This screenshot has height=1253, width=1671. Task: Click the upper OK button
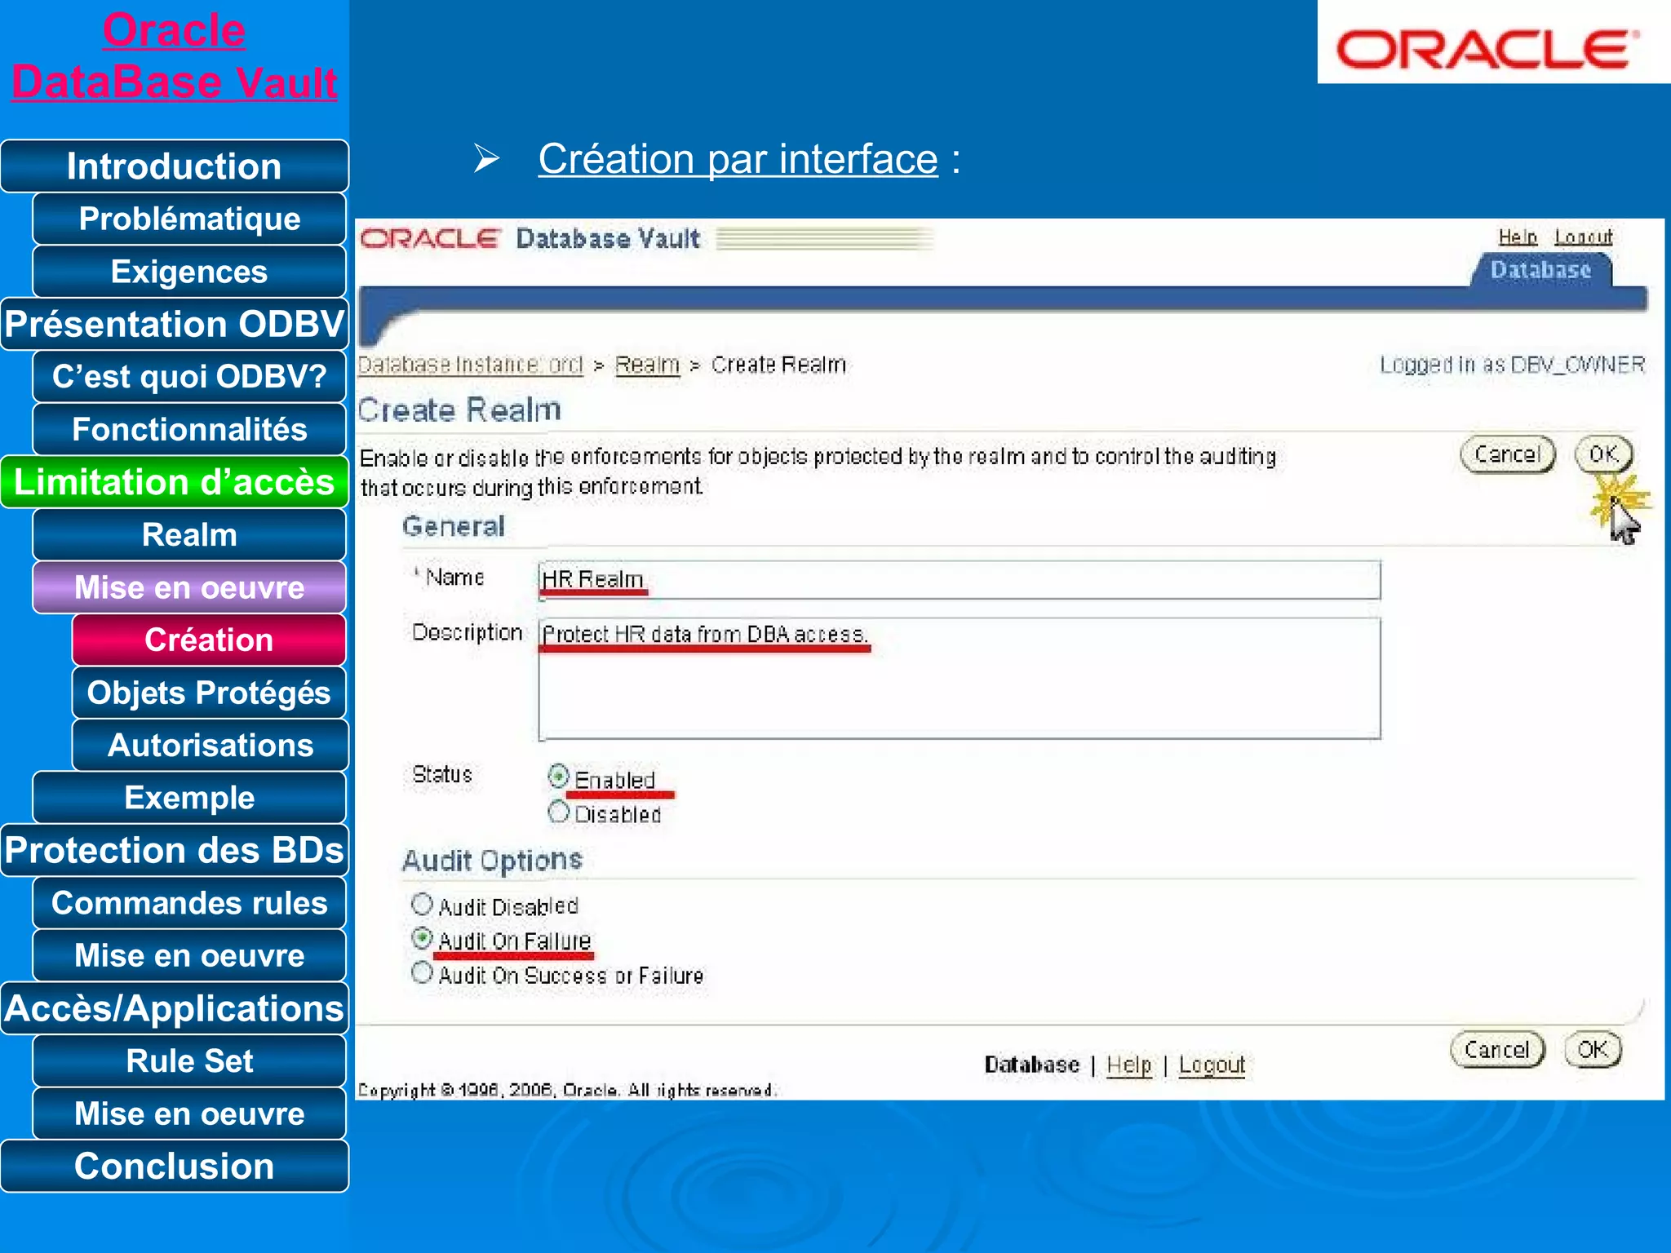pos(1602,454)
